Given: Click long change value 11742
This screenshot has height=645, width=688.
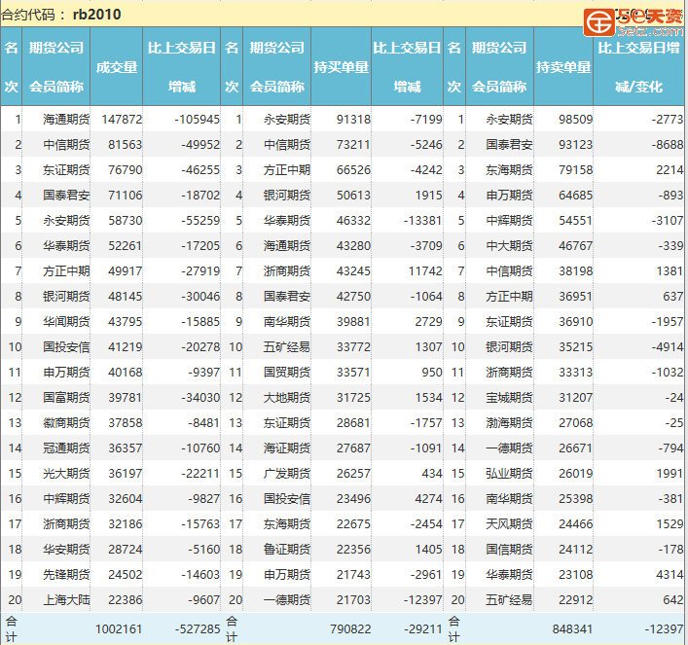Looking at the screenshot, I should (425, 271).
